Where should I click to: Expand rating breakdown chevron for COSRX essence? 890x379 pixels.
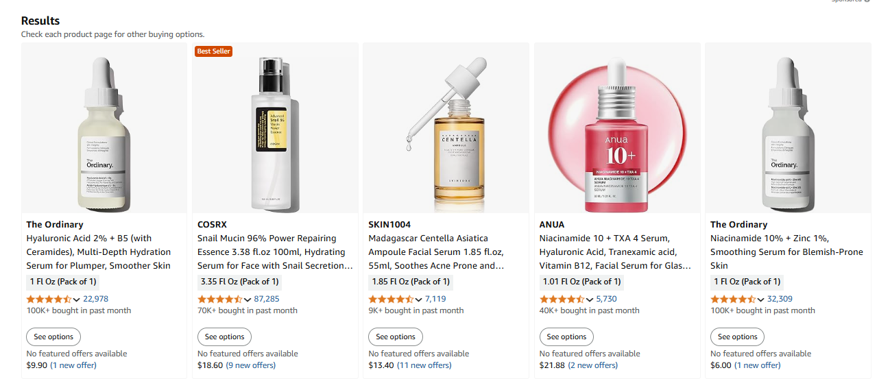coord(248,299)
